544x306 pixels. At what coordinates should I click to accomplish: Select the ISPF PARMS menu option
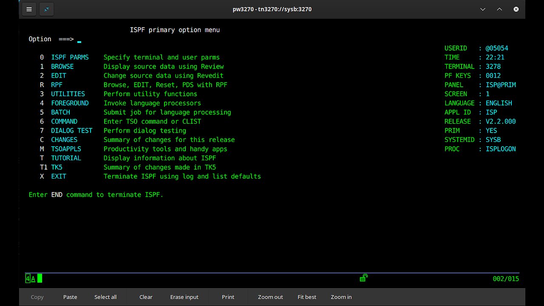tap(70, 57)
